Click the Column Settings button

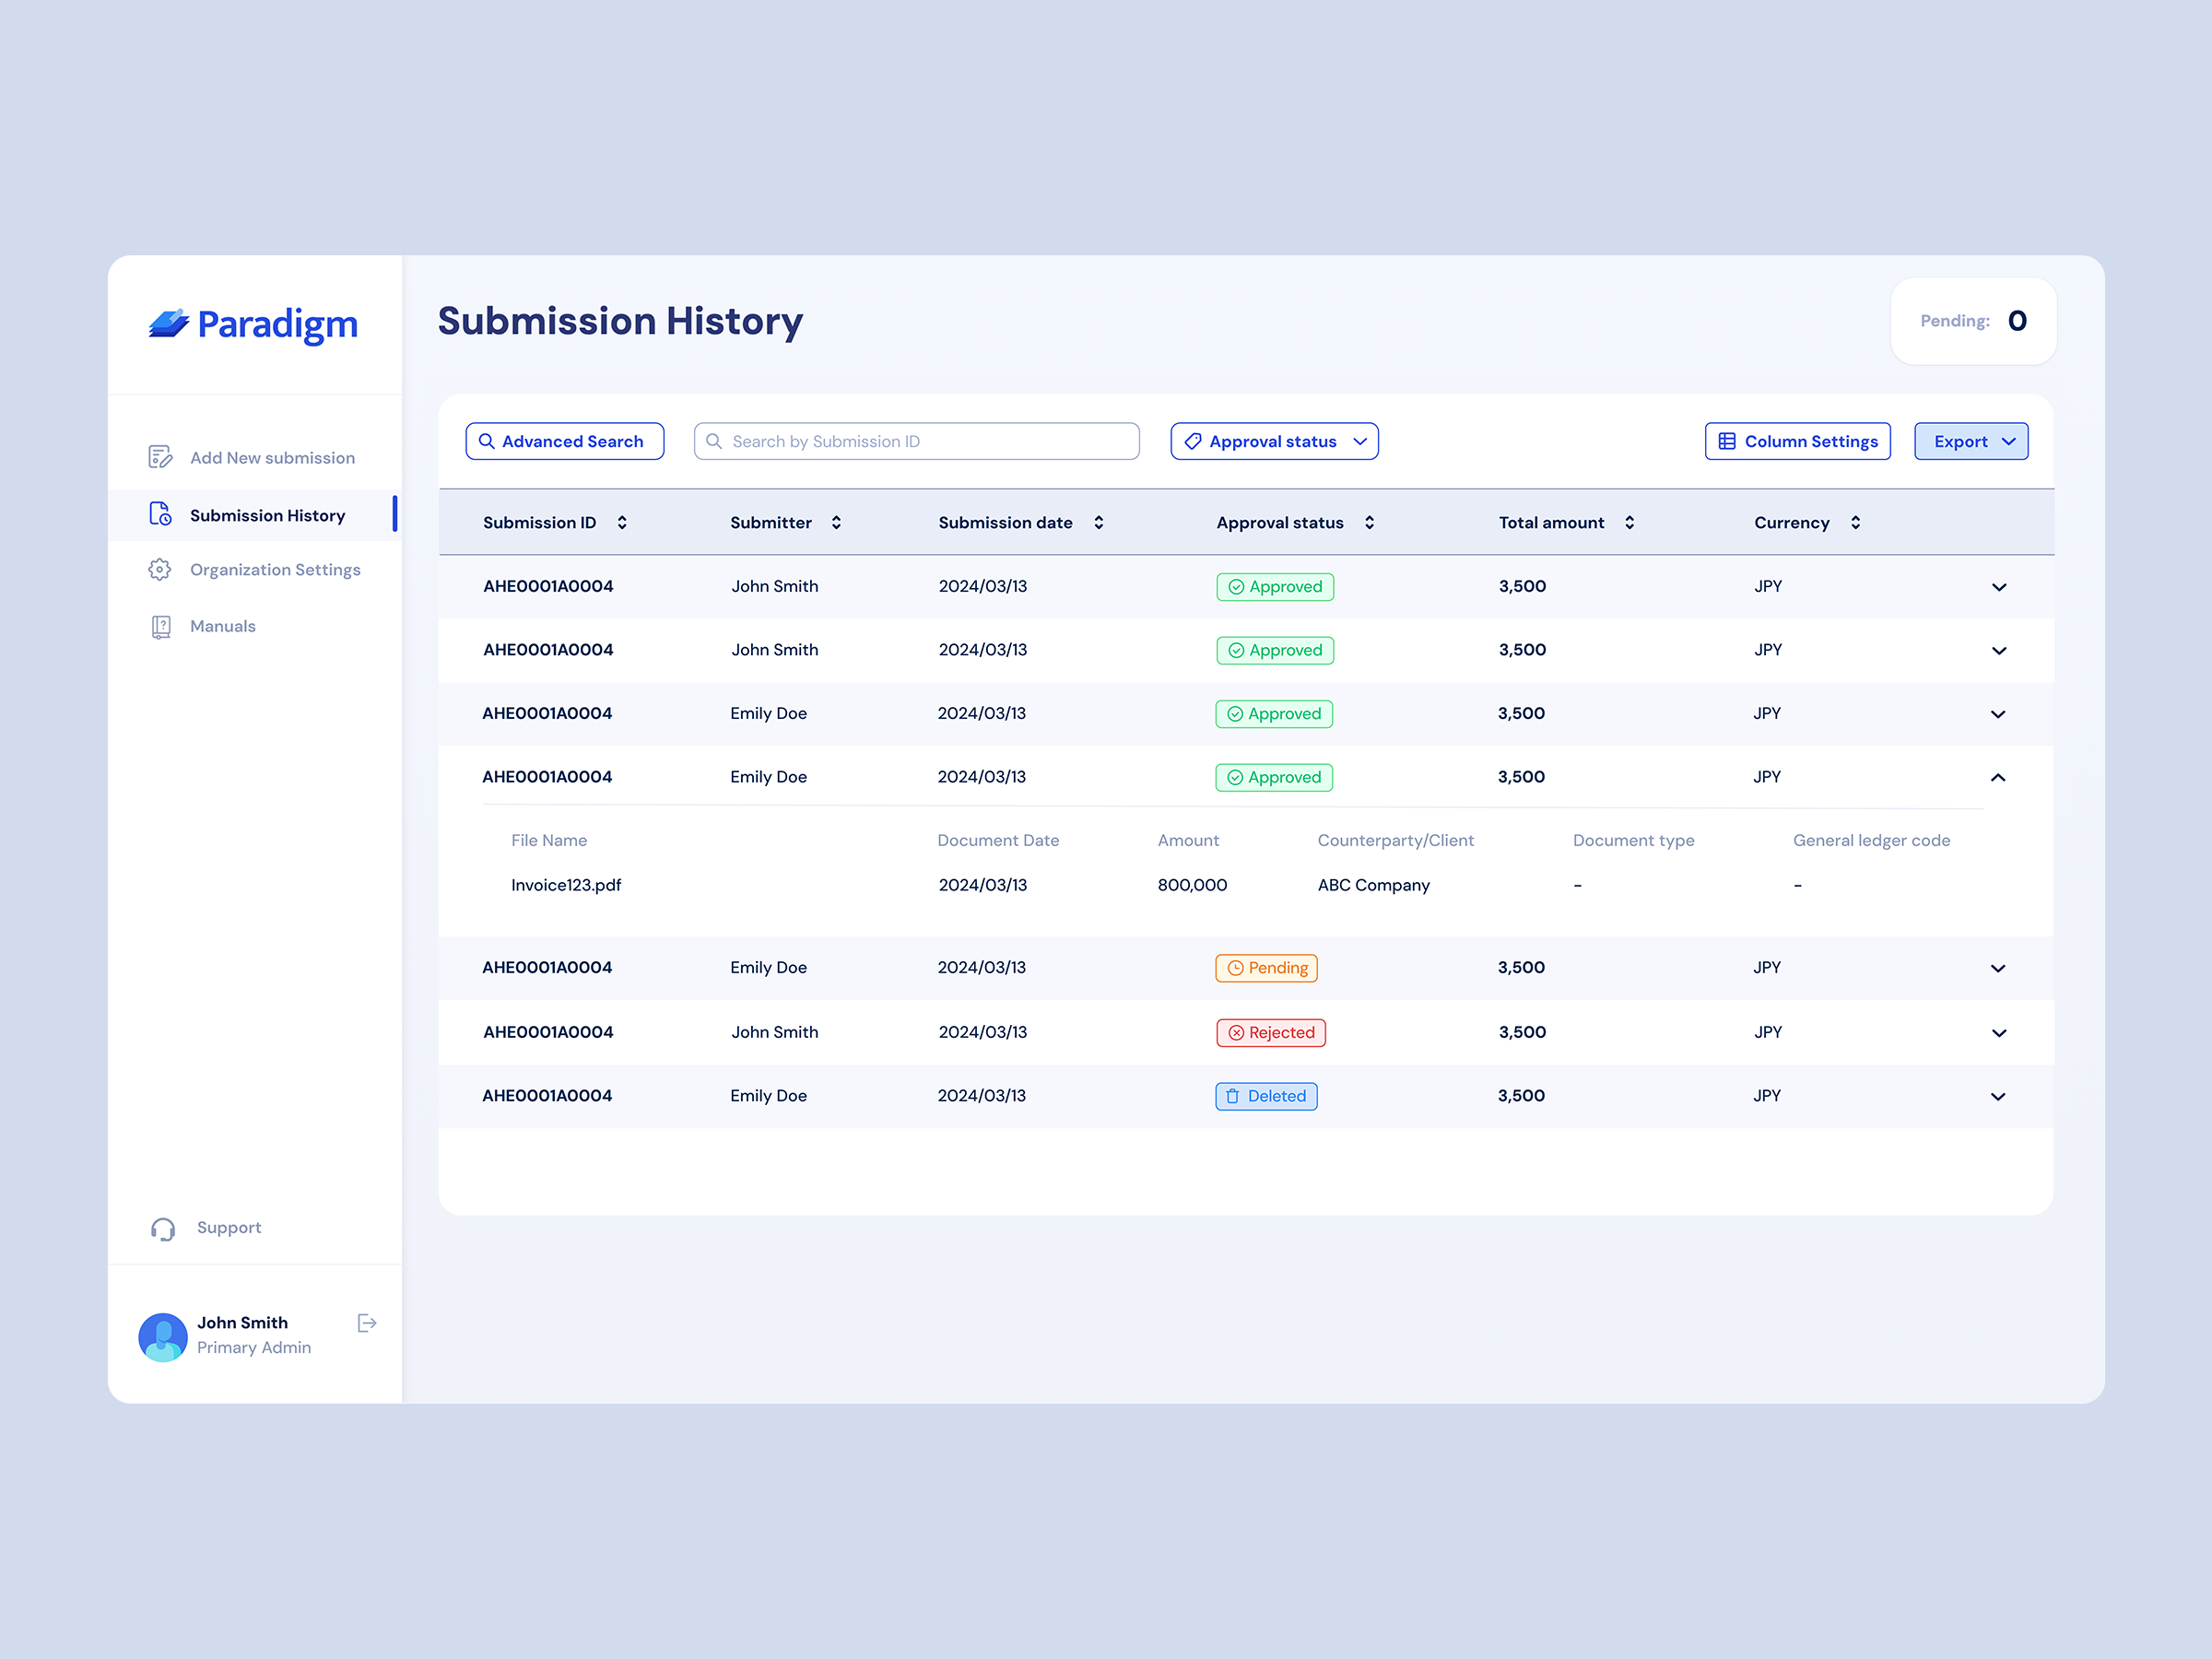click(x=1797, y=441)
